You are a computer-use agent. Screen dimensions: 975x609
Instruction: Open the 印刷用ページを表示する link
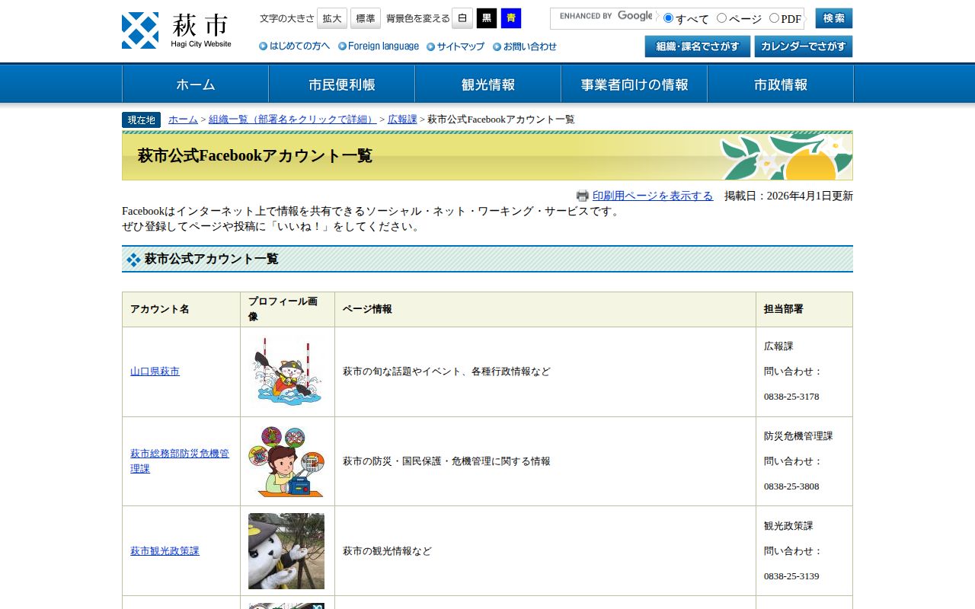click(x=653, y=196)
